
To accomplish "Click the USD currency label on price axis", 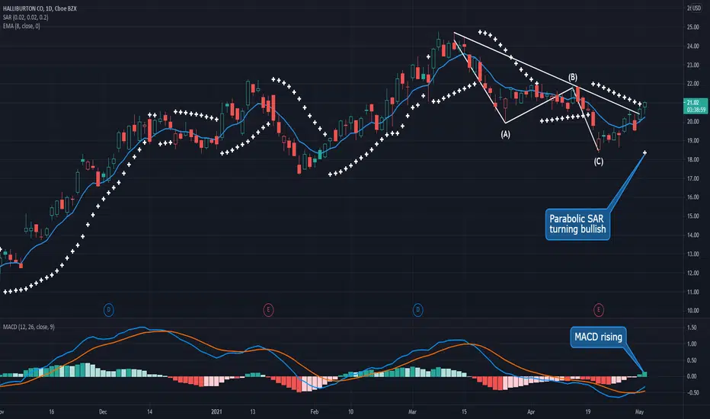I will pyautogui.click(x=696, y=8).
